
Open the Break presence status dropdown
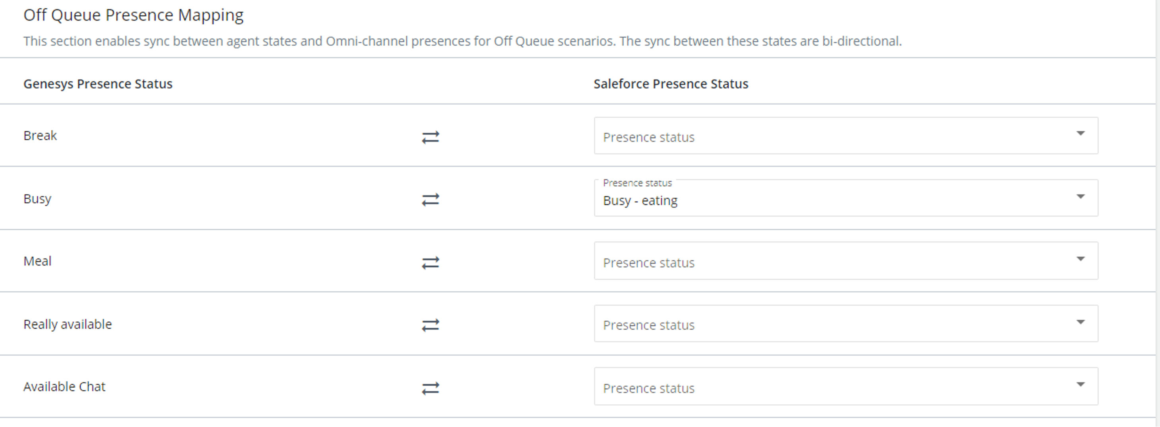(838, 136)
